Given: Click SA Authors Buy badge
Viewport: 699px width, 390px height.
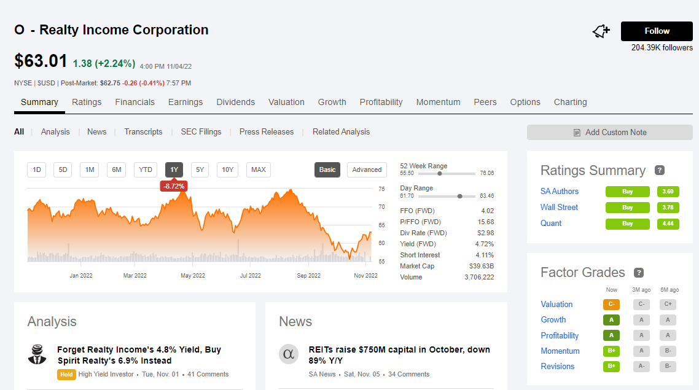Looking at the screenshot, I should point(628,192).
